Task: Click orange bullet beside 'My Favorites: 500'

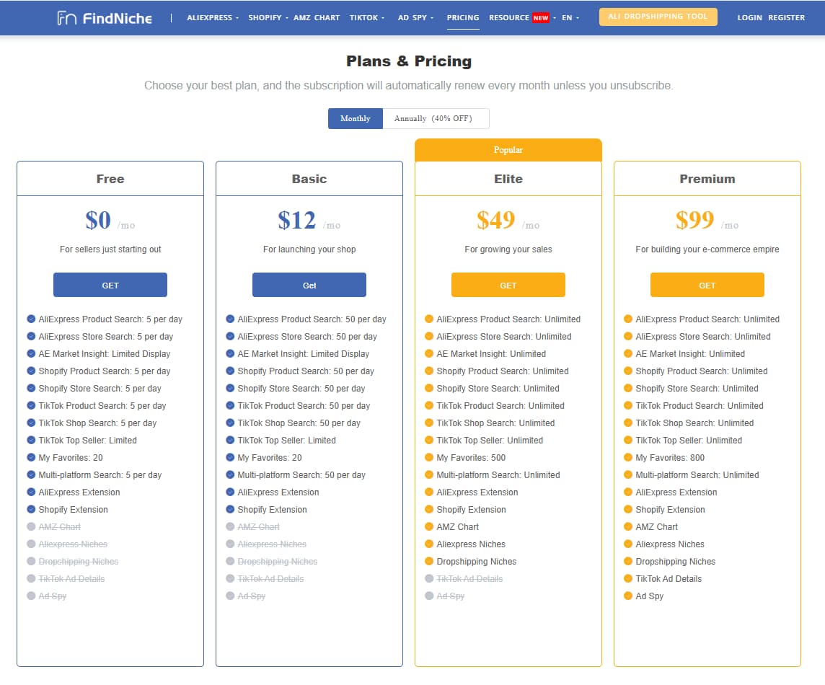Action: [429, 457]
